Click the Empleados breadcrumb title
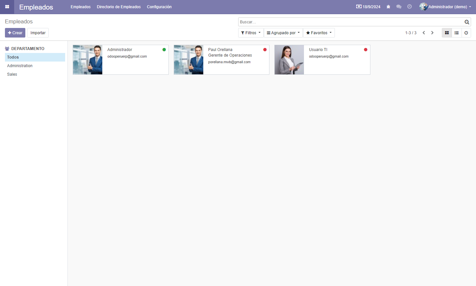The image size is (476, 286). 19,22
